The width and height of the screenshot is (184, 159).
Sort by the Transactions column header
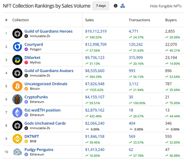coord(140,20)
